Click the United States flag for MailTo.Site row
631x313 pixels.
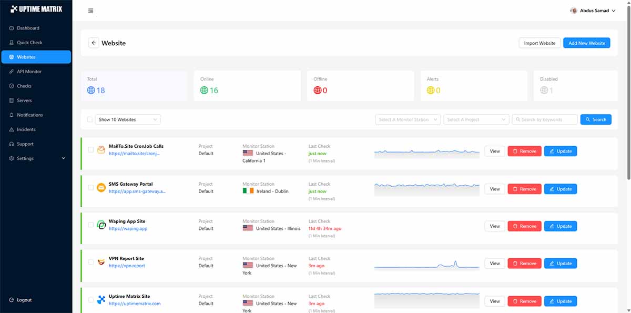(x=248, y=153)
